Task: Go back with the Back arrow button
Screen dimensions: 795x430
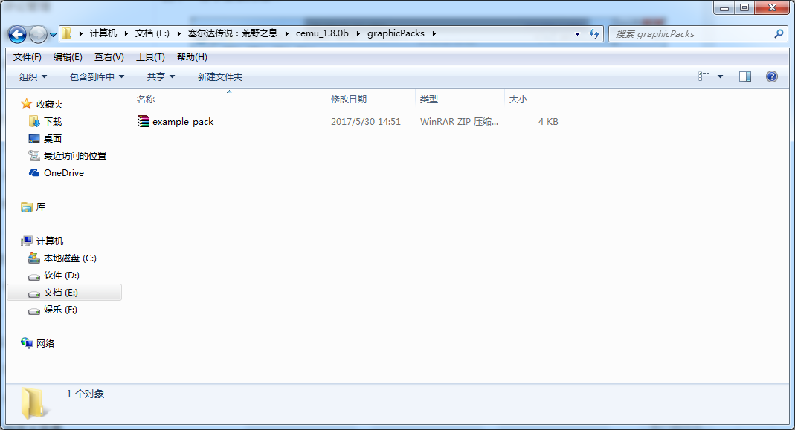Action: (17, 34)
